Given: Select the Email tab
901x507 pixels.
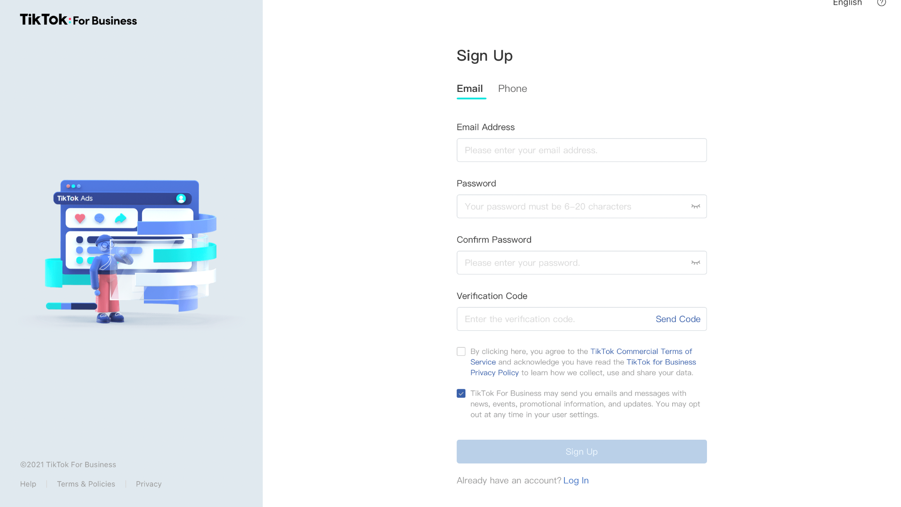Looking at the screenshot, I should pyautogui.click(x=470, y=88).
